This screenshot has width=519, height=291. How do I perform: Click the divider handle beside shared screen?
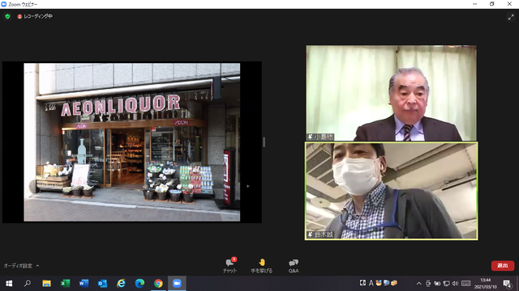[264, 142]
